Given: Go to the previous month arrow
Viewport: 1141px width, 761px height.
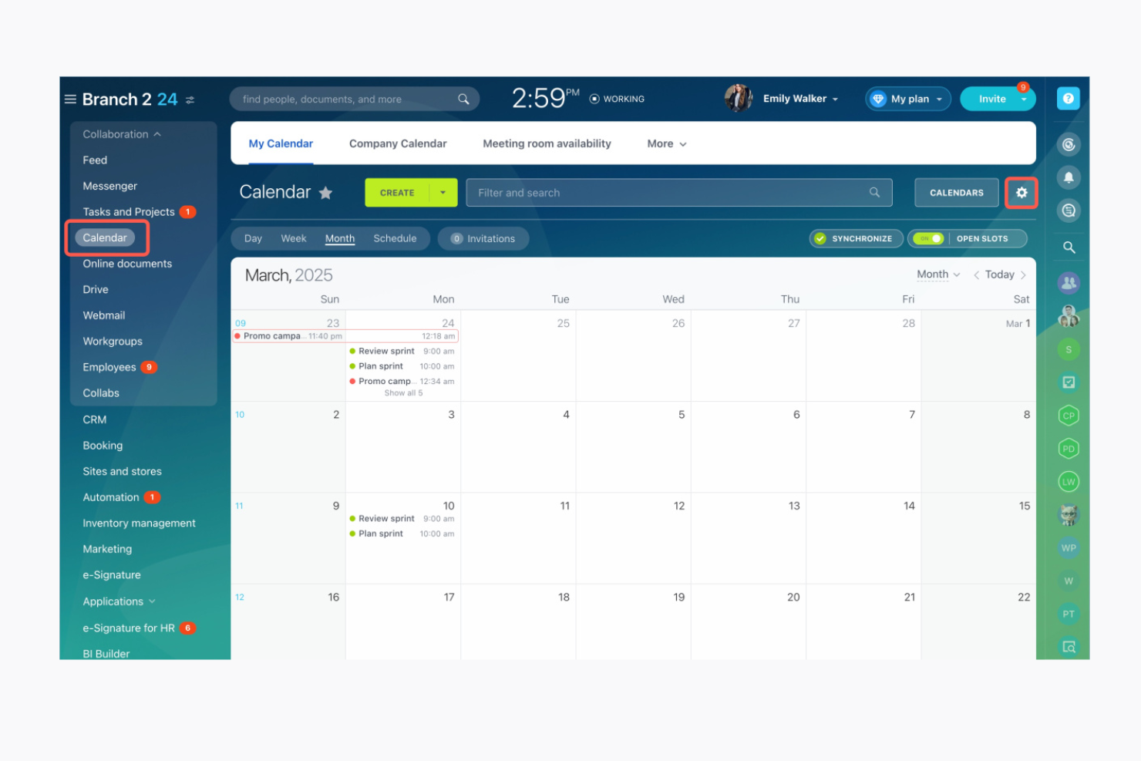Looking at the screenshot, I should pos(976,275).
